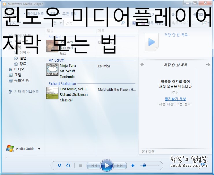Click the 장르 disc icon
The image size is (214, 175).
click(16, 64)
